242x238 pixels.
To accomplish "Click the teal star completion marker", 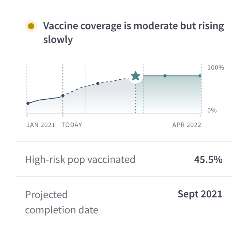I will (135, 76).
